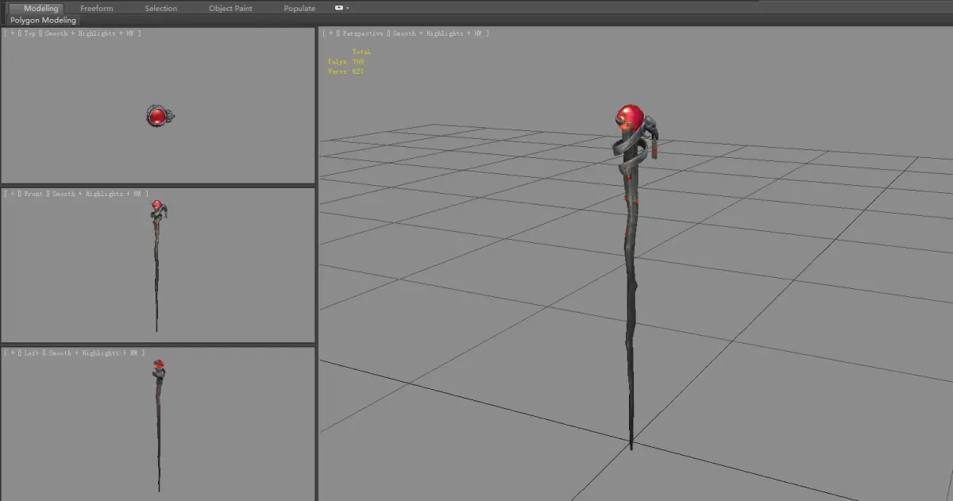Open the dropdown arrow beside the ribbon options icon

[x=348, y=8]
